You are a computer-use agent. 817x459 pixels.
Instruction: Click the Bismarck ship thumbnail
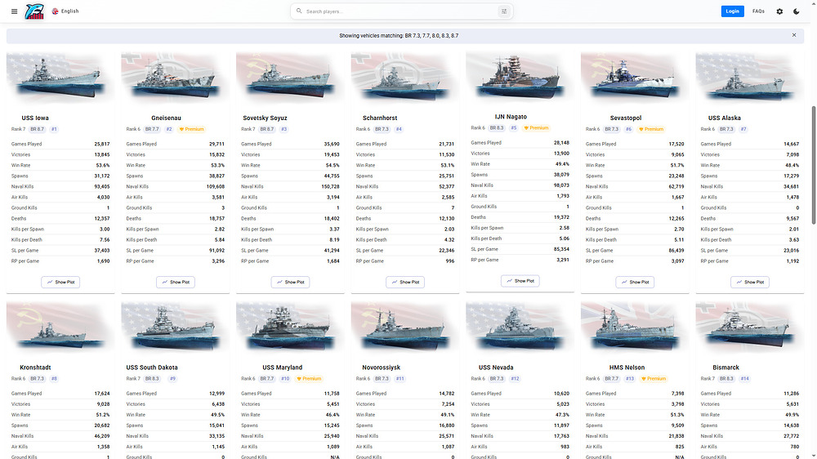(749, 326)
